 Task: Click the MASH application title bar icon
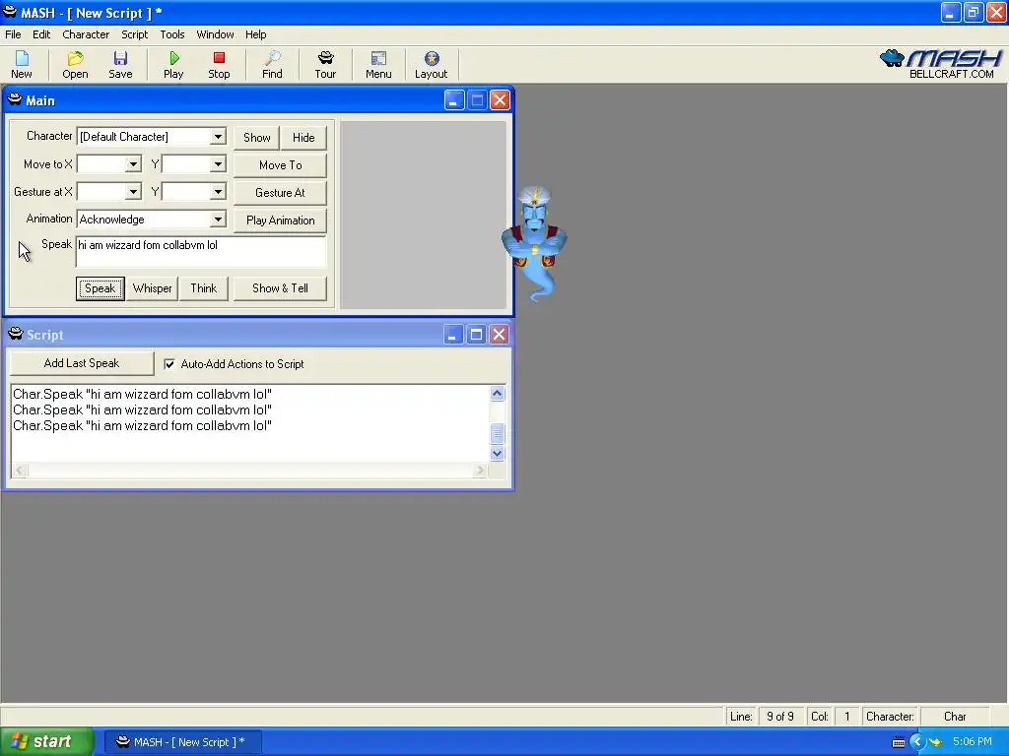tap(10, 12)
